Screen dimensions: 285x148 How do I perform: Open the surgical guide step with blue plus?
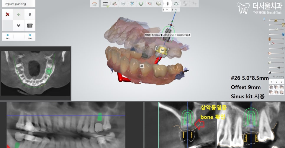(x=132, y=4)
